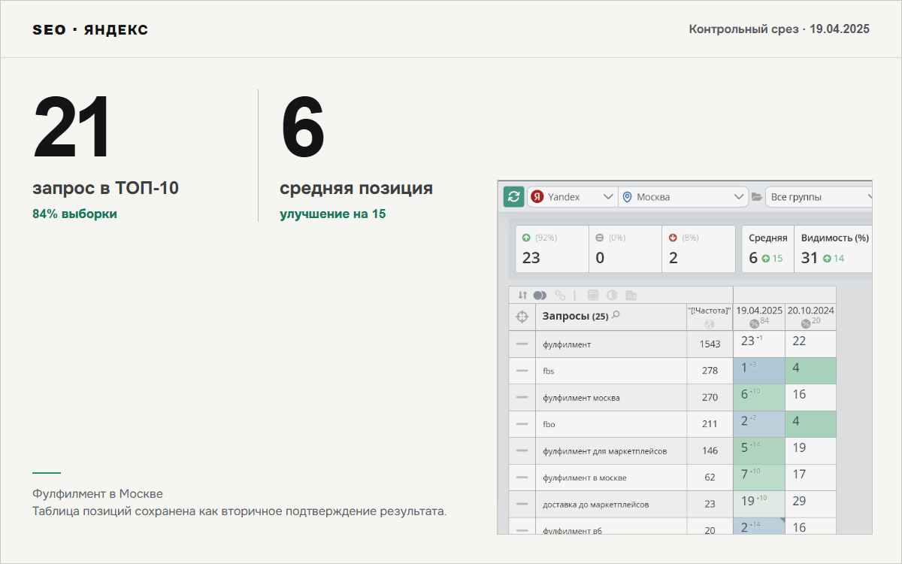The image size is (902, 564).
Task: Open the Москва region dropdown
Action: pos(683,197)
